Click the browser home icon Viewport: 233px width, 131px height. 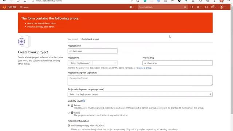point(25,1)
